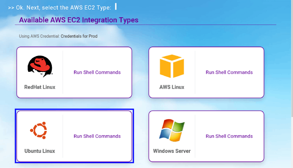
Task: Select the RedHat Linux label
Action: click(40, 87)
